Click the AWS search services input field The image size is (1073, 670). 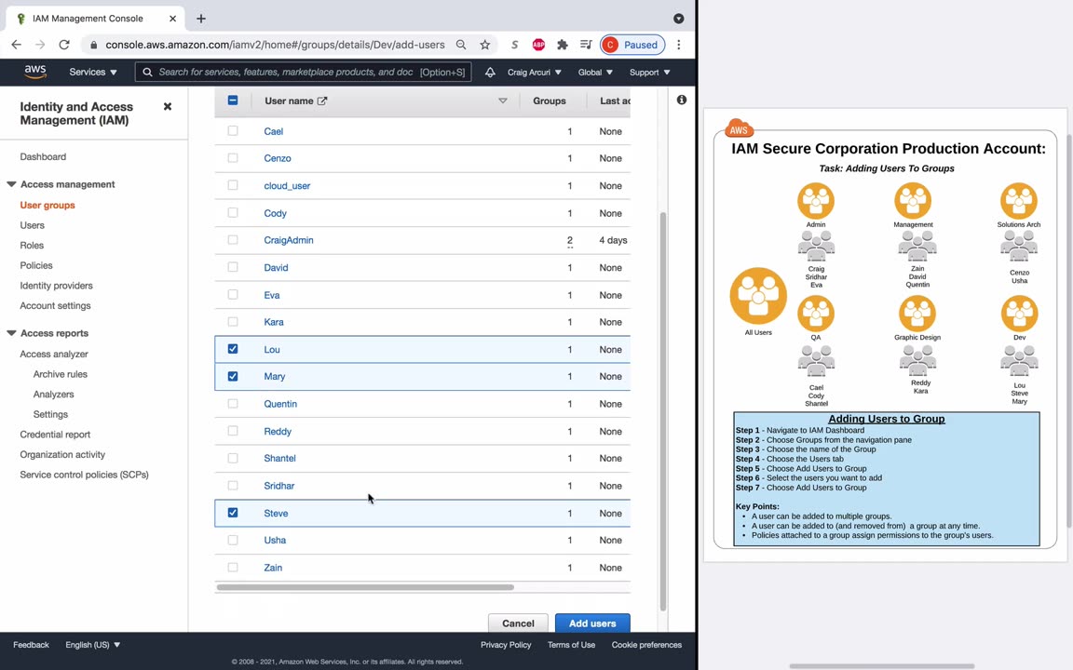point(303,72)
